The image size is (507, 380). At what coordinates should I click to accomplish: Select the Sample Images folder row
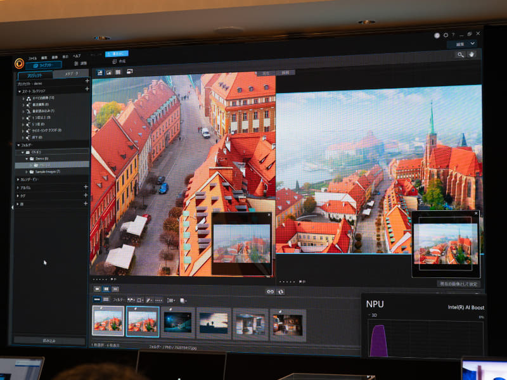click(53, 172)
